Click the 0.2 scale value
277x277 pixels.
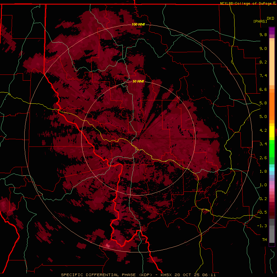263,199
